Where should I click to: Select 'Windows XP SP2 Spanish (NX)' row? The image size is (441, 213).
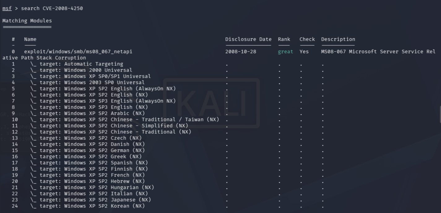point(89,163)
